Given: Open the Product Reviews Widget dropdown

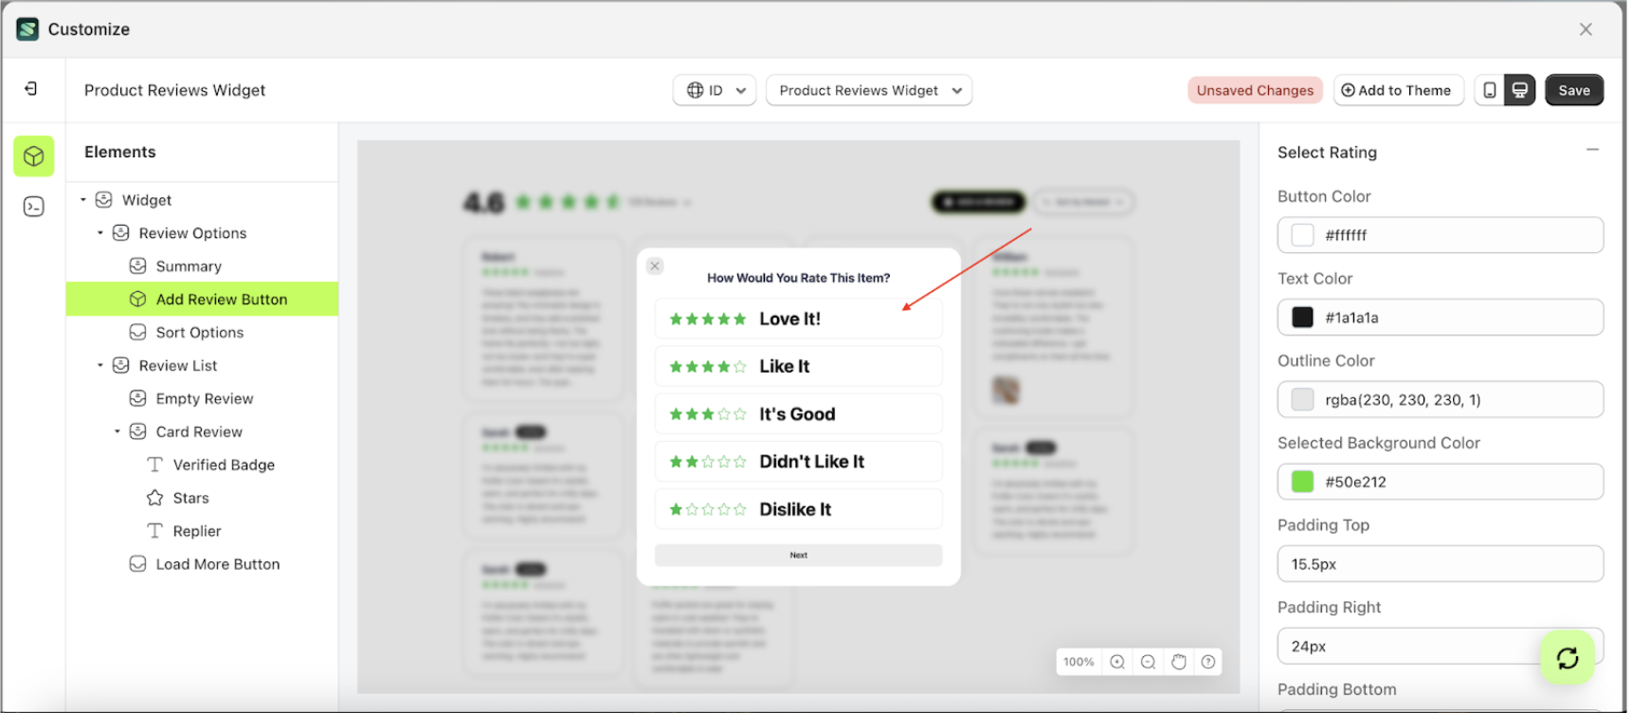Looking at the screenshot, I should pyautogui.click(x=869, y=90).
